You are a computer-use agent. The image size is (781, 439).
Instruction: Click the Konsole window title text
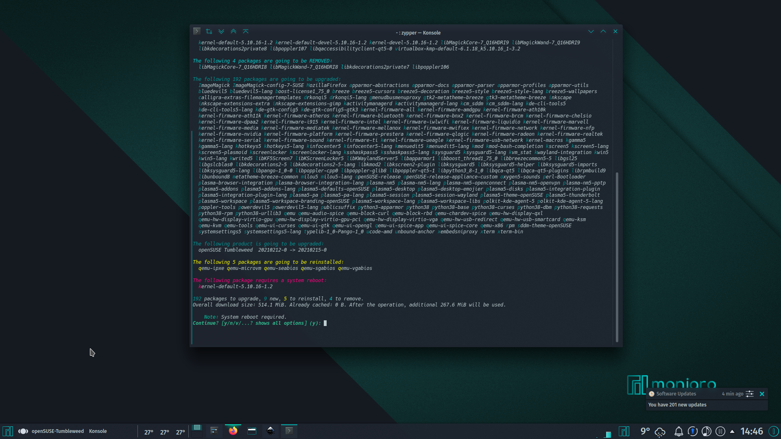(x=418, y=33)
